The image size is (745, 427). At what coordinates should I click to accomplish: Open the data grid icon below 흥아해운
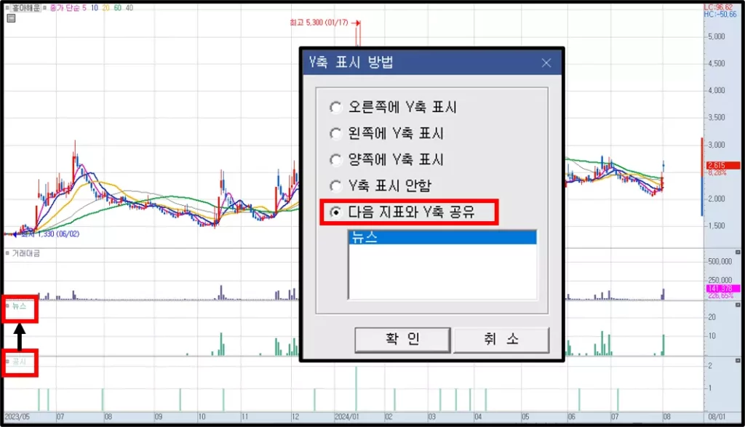(12, 18)
